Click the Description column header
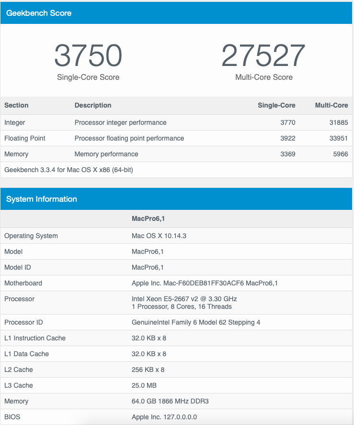Viewport: 354px width, 425px height. [93, 105]
